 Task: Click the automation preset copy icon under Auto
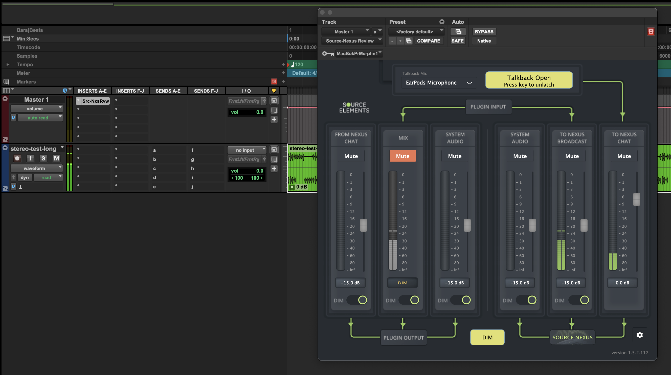pos(458,32)
